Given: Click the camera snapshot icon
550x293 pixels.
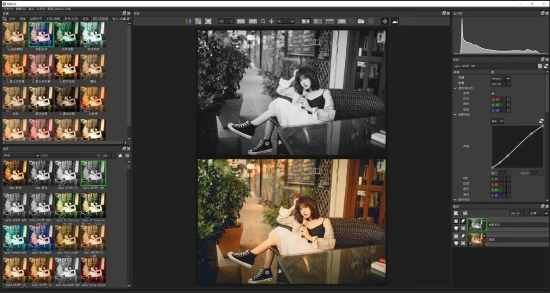Looking at the screenshot, I should 361,21.
